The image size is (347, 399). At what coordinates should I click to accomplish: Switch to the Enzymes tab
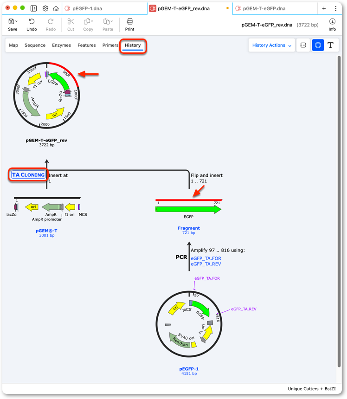(x=61, y=45)
